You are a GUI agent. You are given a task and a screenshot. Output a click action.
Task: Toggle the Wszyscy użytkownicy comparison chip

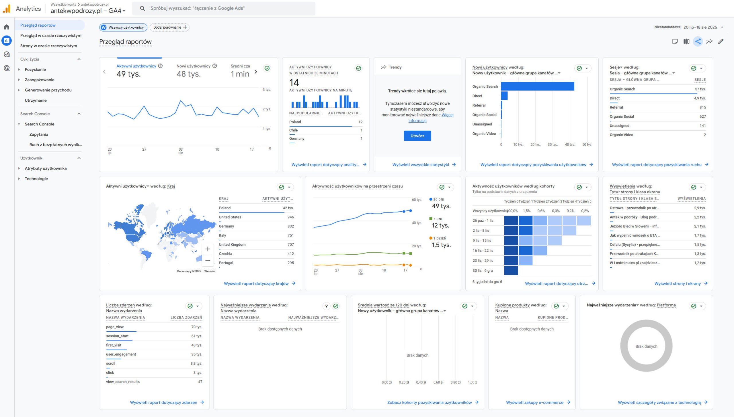[123, 27]
